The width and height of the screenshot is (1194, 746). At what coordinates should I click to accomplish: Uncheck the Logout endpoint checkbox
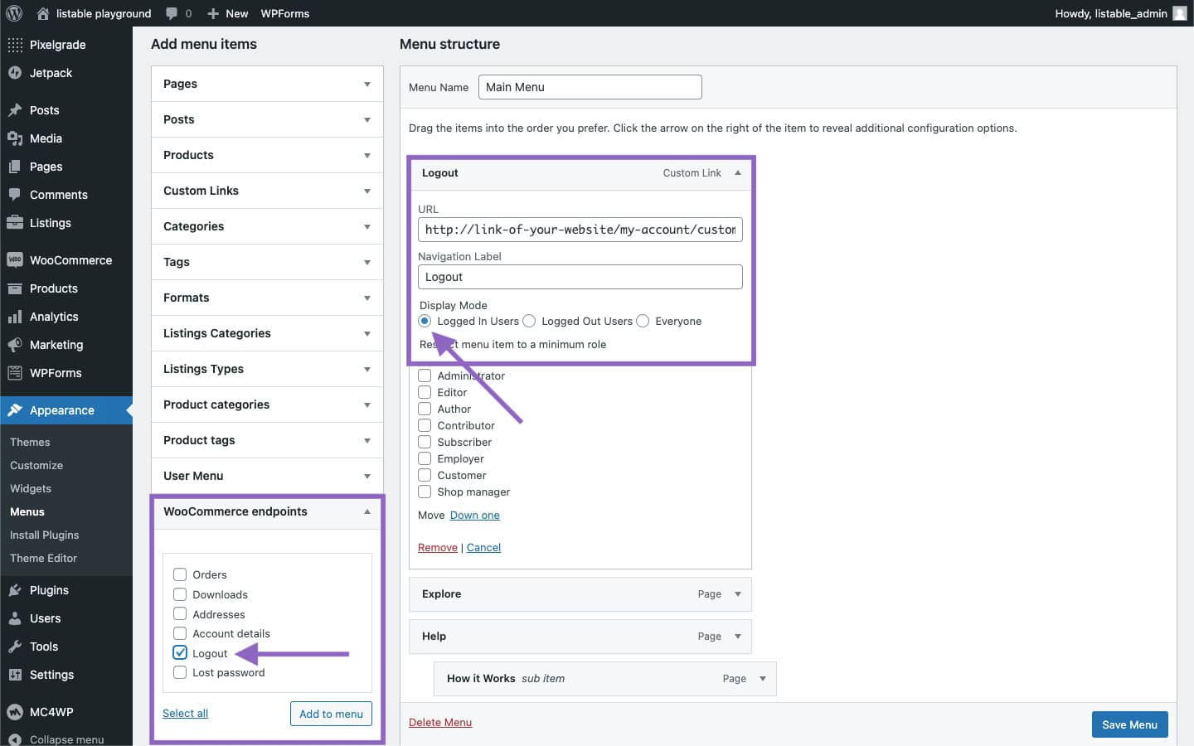pos(180,653)
